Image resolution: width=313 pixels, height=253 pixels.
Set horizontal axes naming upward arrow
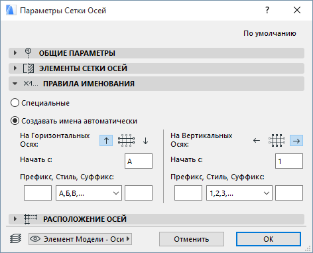click(106, 141)
